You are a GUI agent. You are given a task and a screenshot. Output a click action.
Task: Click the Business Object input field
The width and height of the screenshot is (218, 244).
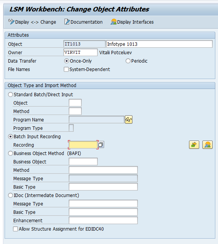tap(83, 162)
